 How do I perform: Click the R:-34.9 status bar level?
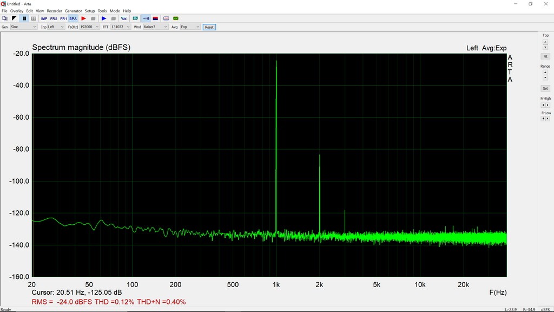529,309
